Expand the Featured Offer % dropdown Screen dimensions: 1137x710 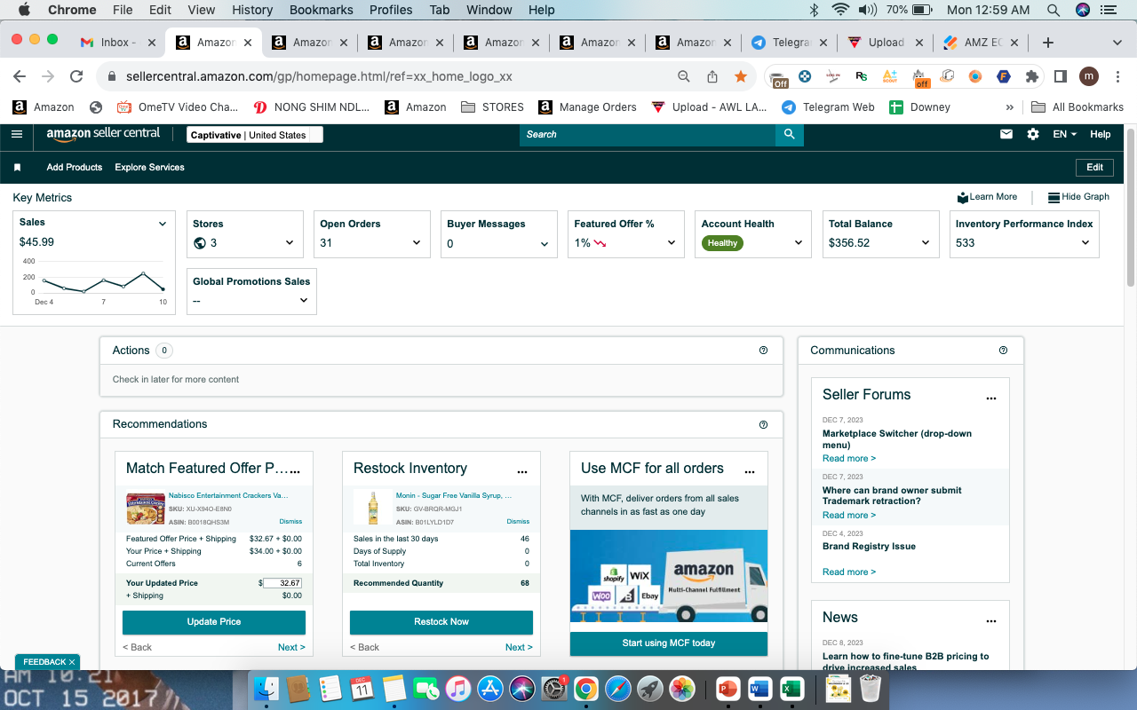tap(672, 243)
